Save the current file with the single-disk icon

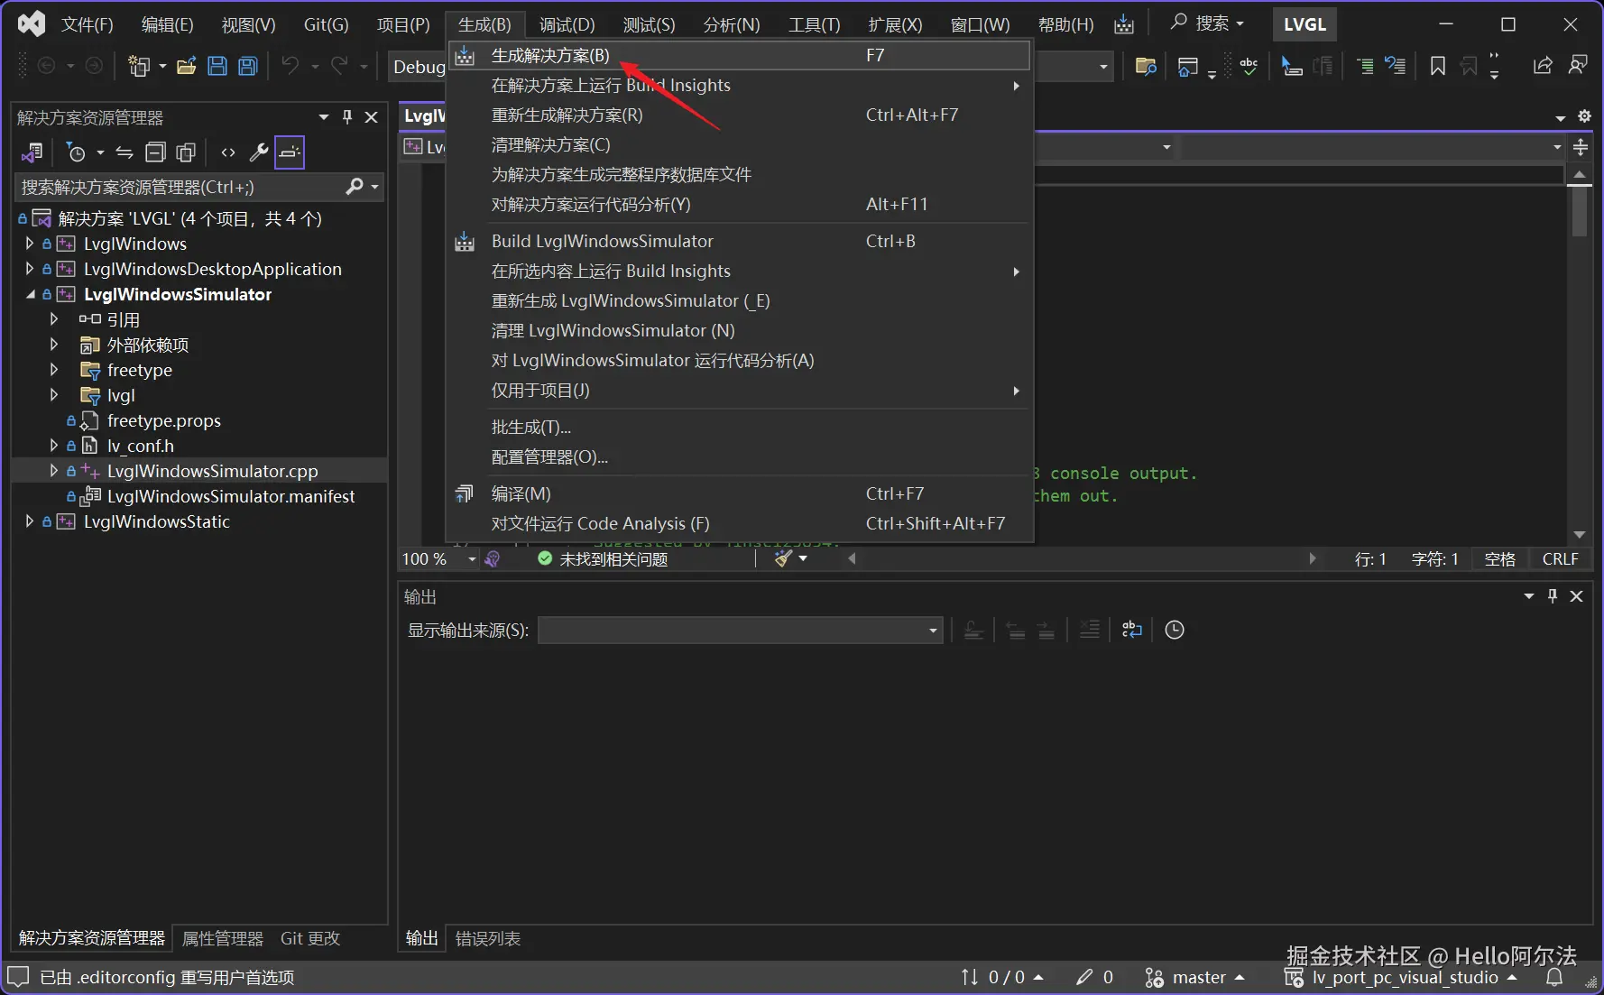[x=217, y=66]
